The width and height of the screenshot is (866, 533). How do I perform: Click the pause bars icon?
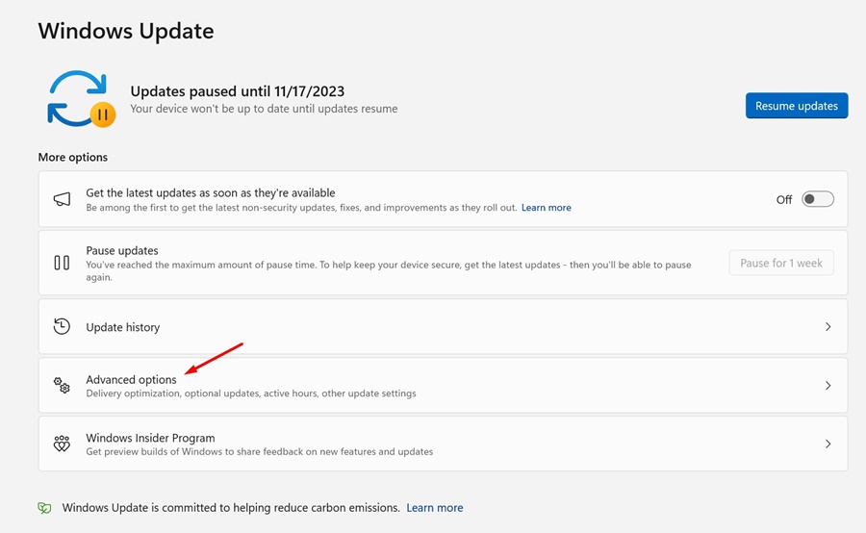click(62, 263)
